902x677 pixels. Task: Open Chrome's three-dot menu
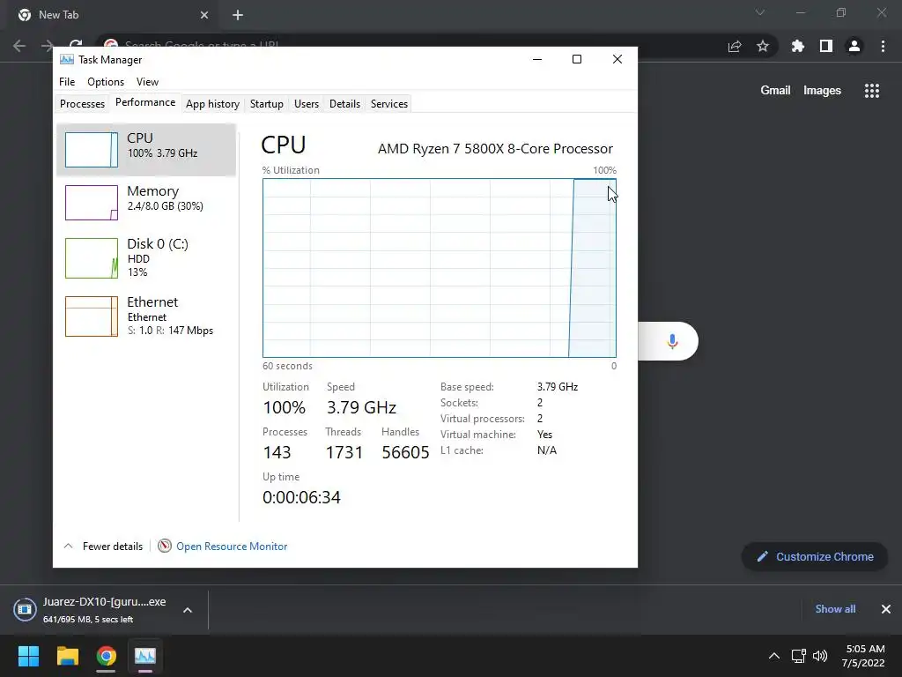pos(883,46)
